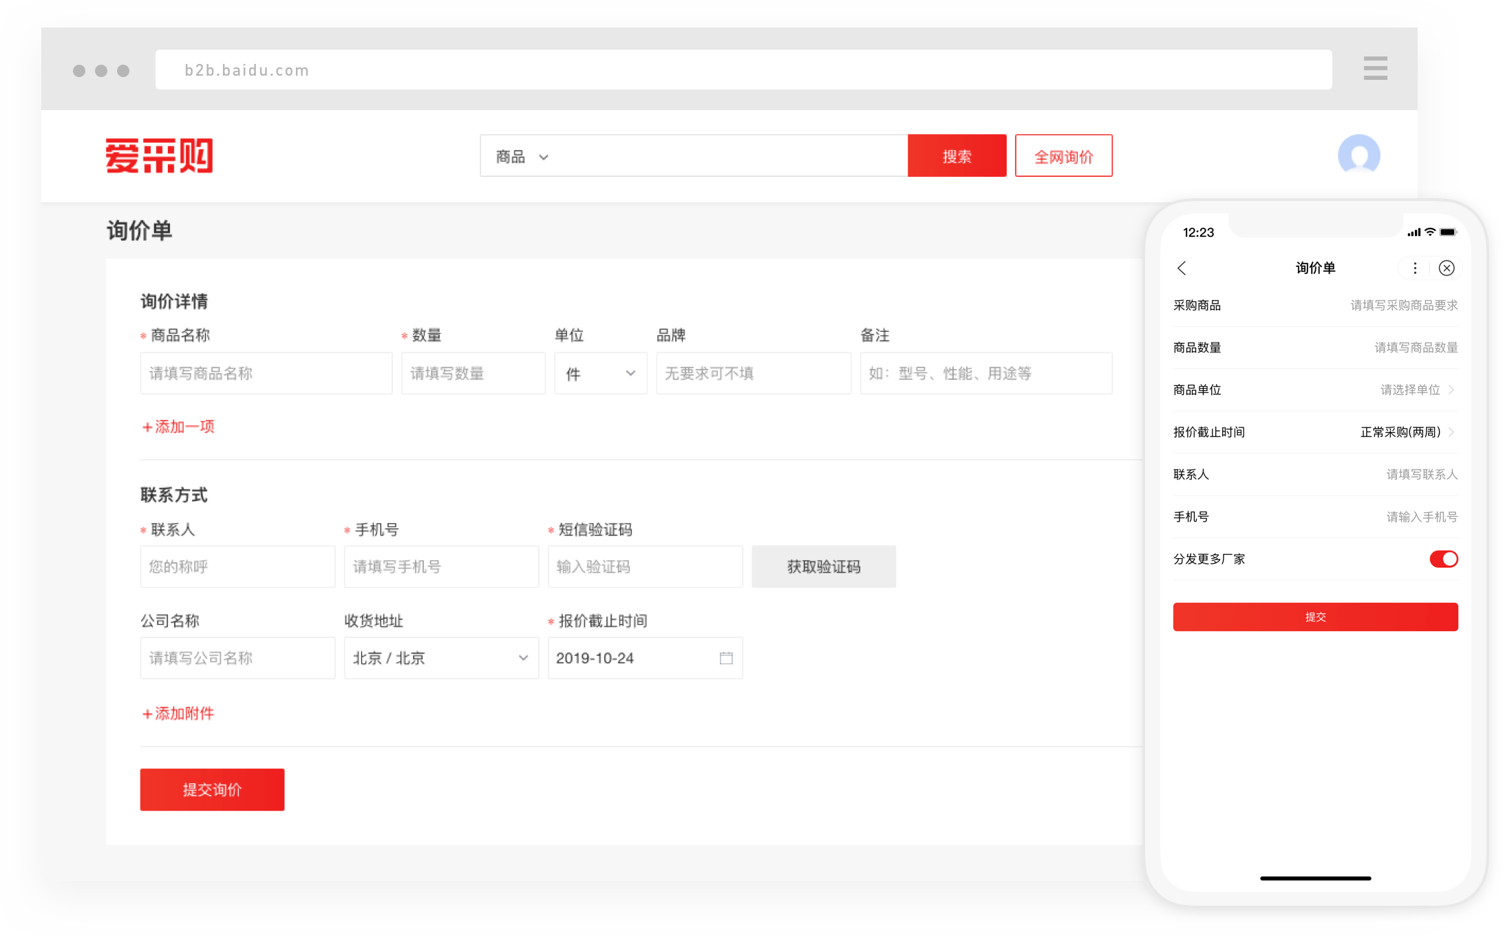Click the +添加附件 link
This screenshot has width=1503, height=936.
(178, 714)
